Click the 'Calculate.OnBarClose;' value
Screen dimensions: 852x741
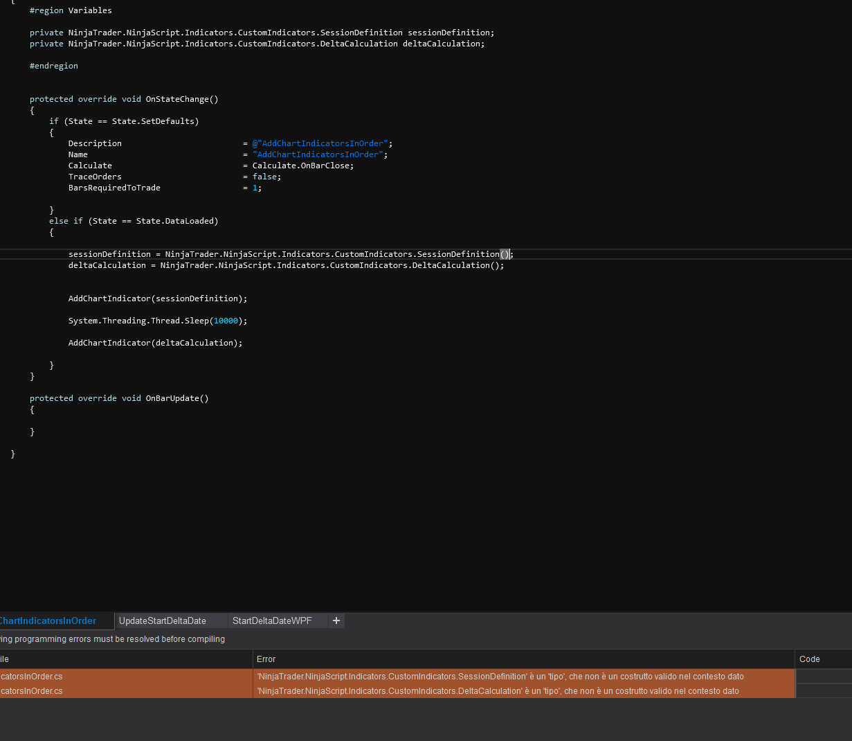tap(303, 166)
